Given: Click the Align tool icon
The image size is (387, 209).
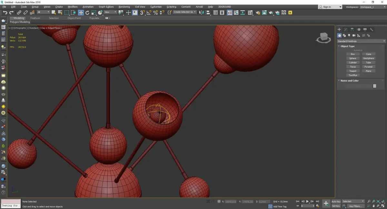Looking at the screenshot, I should click(208, 13).
